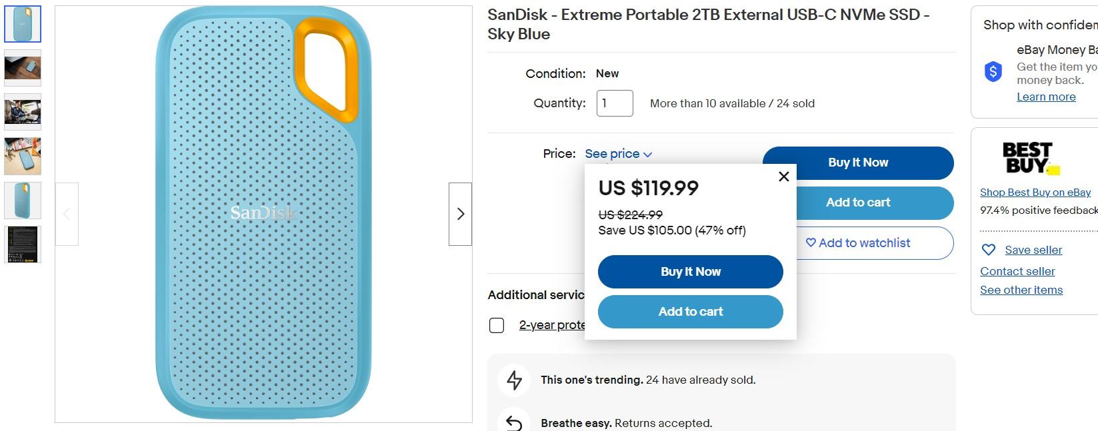Show the next product image arrow

click(x=460, y=214)
